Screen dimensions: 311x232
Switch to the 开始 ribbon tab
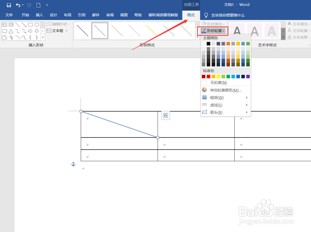click(x=25, y=15)
